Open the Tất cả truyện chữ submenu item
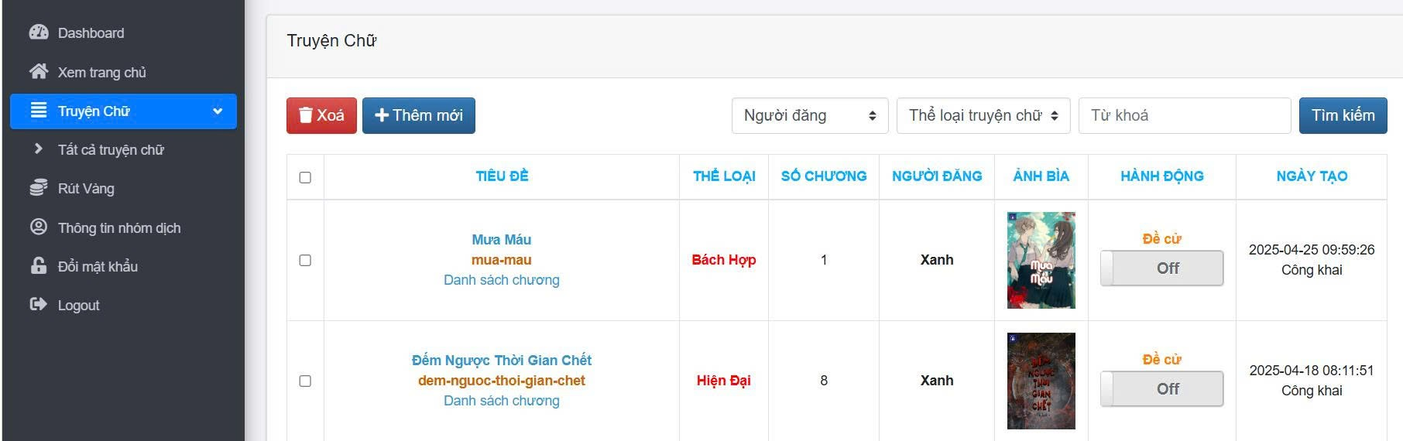This screenshot has height=441, width=1403. (x=111, y=149)
